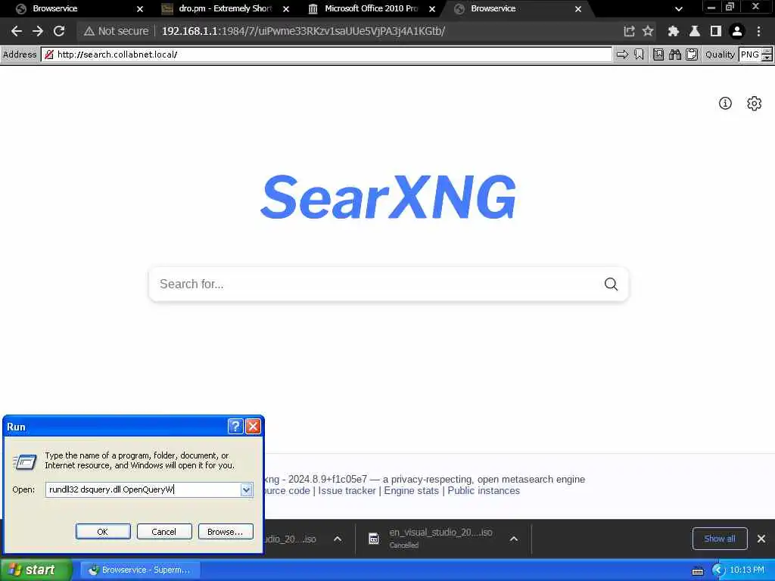Increase Quality with the up stepper
The image size is (775, 581).
767,51
